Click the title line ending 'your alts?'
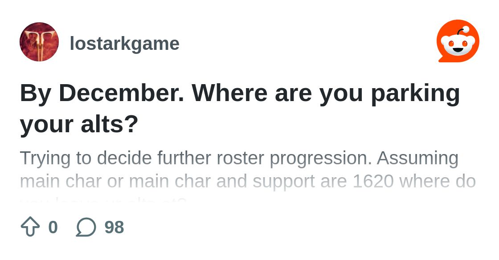The height and width of the screenshot is (260, 499). click(79, 124)
